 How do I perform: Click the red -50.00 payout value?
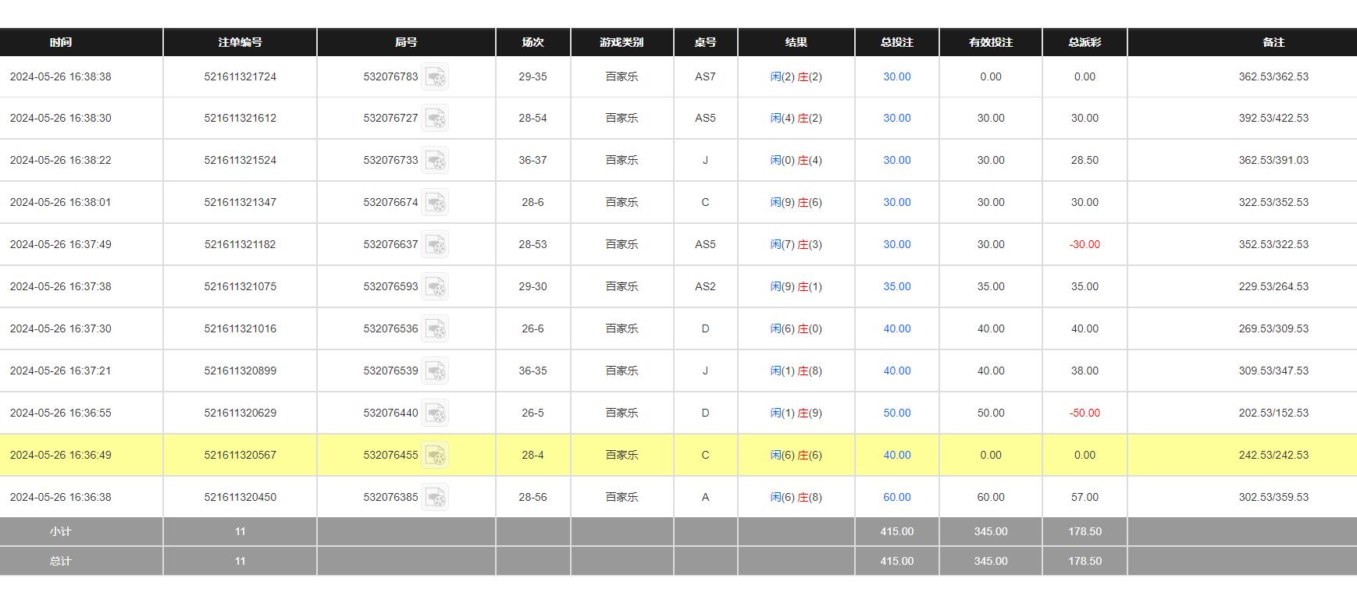(1085, 413)
